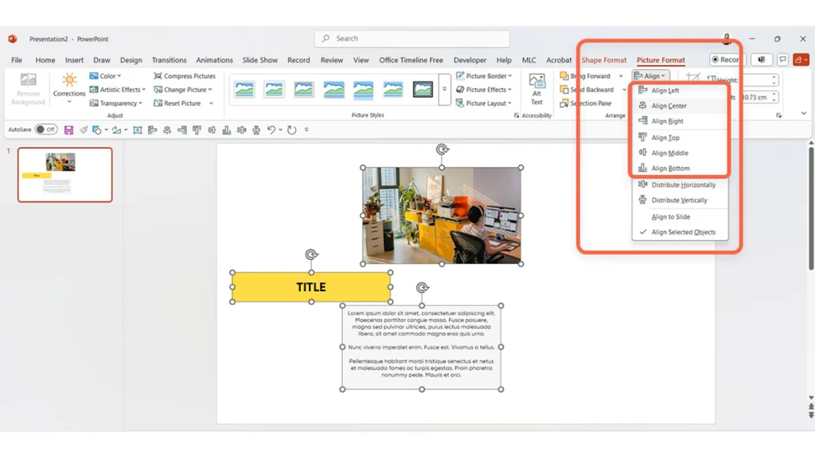Image resolution: width=815 pixels, height=458 pixels.
Task: Open the File menu
Action: 17,60
